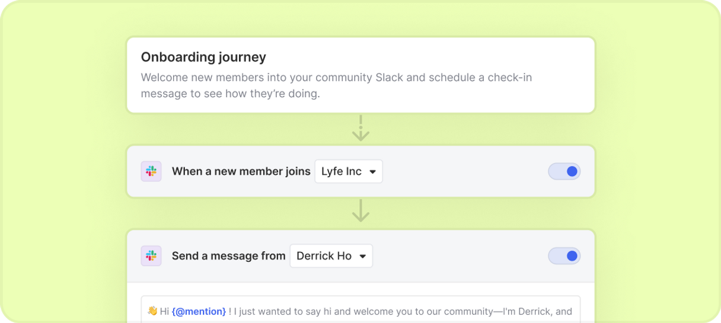Viewport: 721px width, 323px height.
Task: Open the Derrick Ho sender dropdown
Action: 331,256
